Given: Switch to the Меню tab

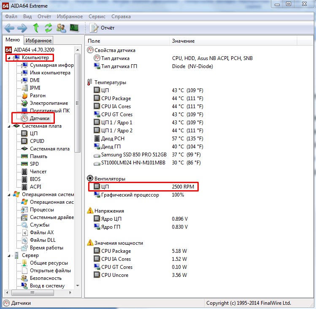Looking at the screenshot, I should [x=13, y=40].
